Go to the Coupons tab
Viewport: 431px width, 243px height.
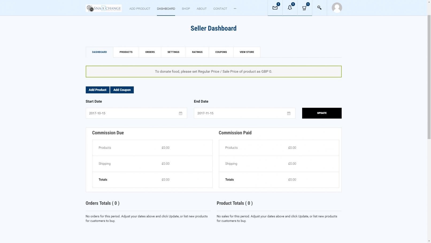tap(221, 52)
